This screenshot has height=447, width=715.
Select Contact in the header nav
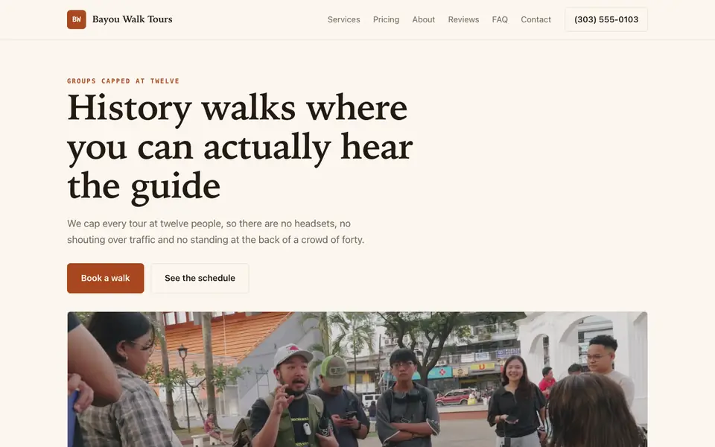pyautogui.click(x=536, y=19)
